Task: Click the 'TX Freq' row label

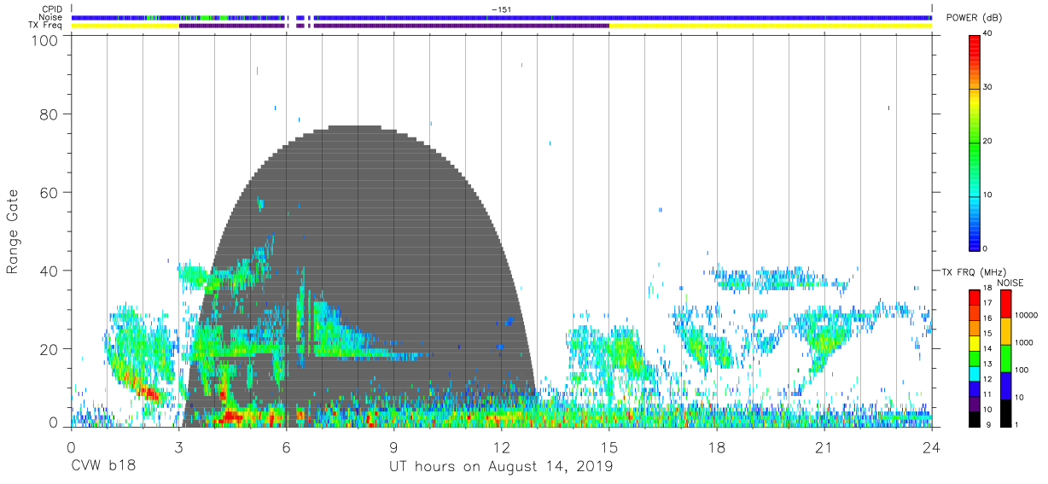Action: (46, 26)
